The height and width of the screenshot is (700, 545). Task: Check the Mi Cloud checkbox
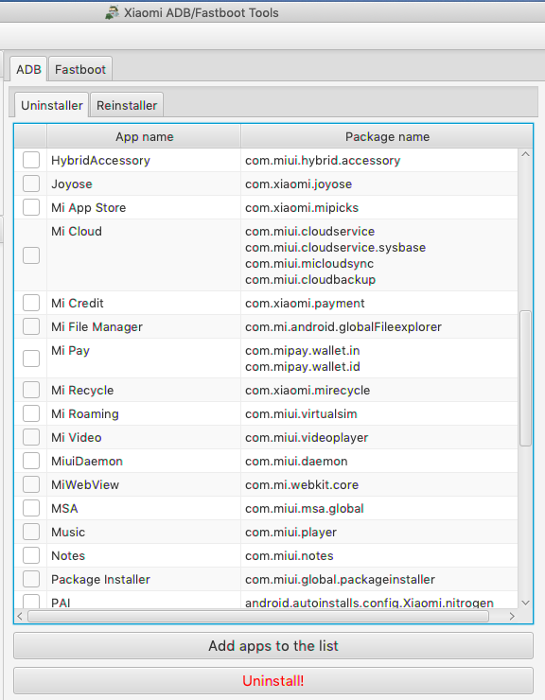pos(31,255)
